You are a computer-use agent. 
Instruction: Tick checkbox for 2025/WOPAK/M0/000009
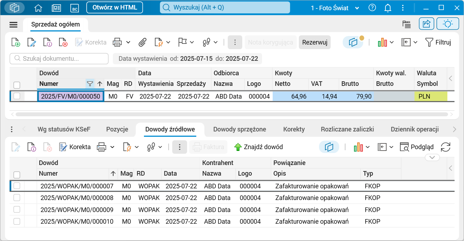pyautogui.click(x=17, y=210)
